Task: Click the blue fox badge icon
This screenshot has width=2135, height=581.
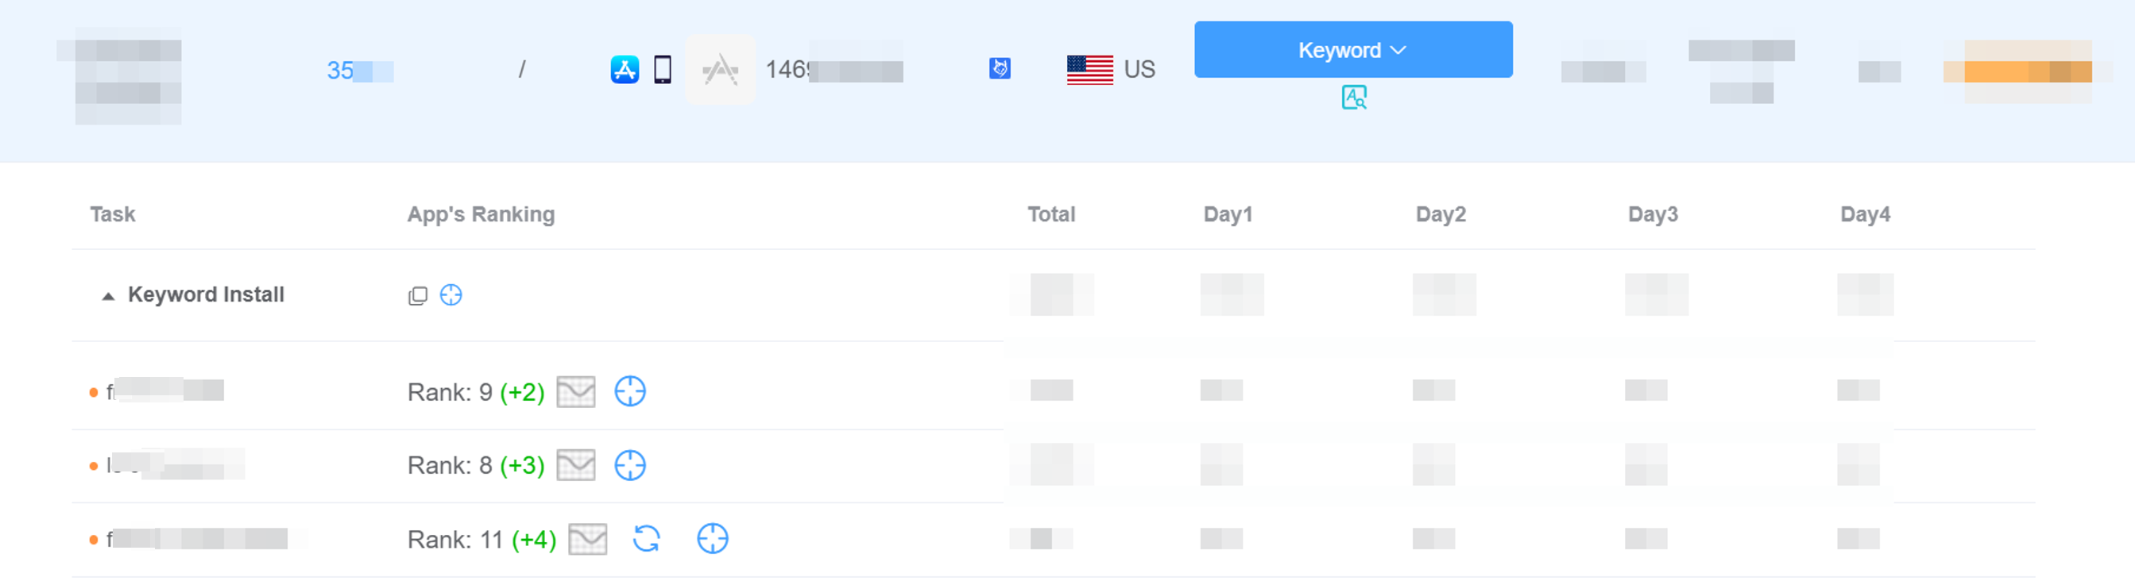Action: [x=1000, y=69]
